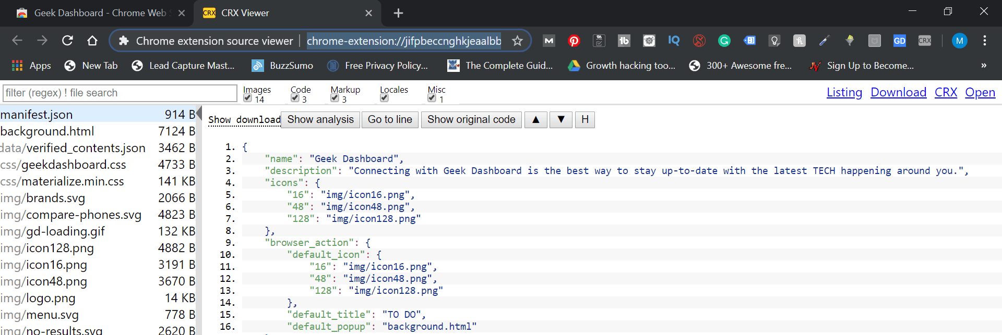Open Sign Up to Become... bookmark

[862, 66]
